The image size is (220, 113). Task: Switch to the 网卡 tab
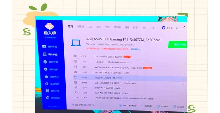135,27
